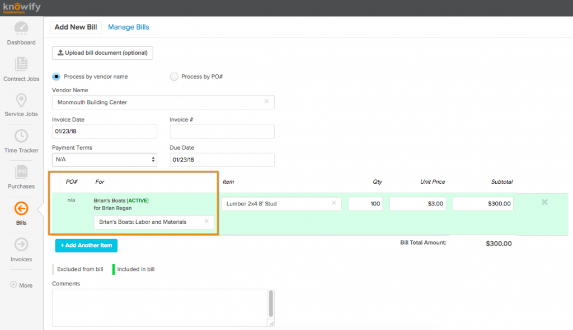This screenshot has height=330, width=573.
Task: Open the Dashboard from the sidebar
Action: [x=21, y=32]
